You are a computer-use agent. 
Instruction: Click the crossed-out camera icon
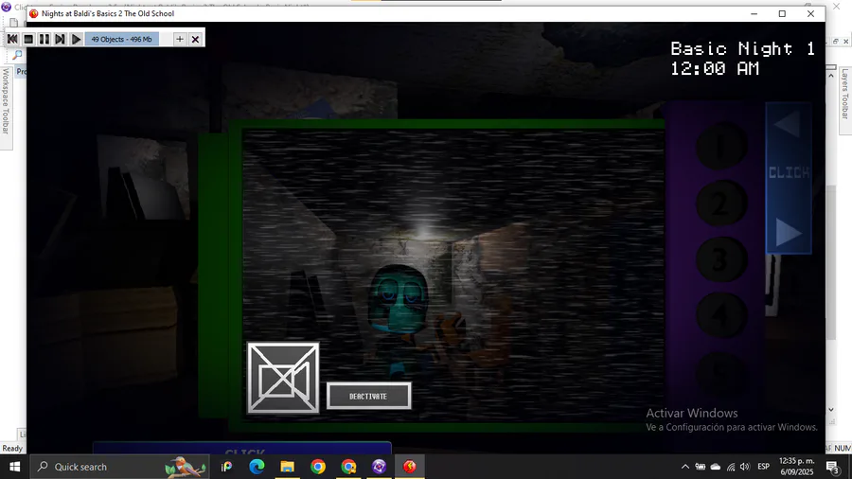coord(283,378)
